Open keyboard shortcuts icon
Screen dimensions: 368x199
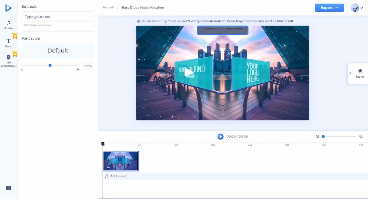(9, 188)
